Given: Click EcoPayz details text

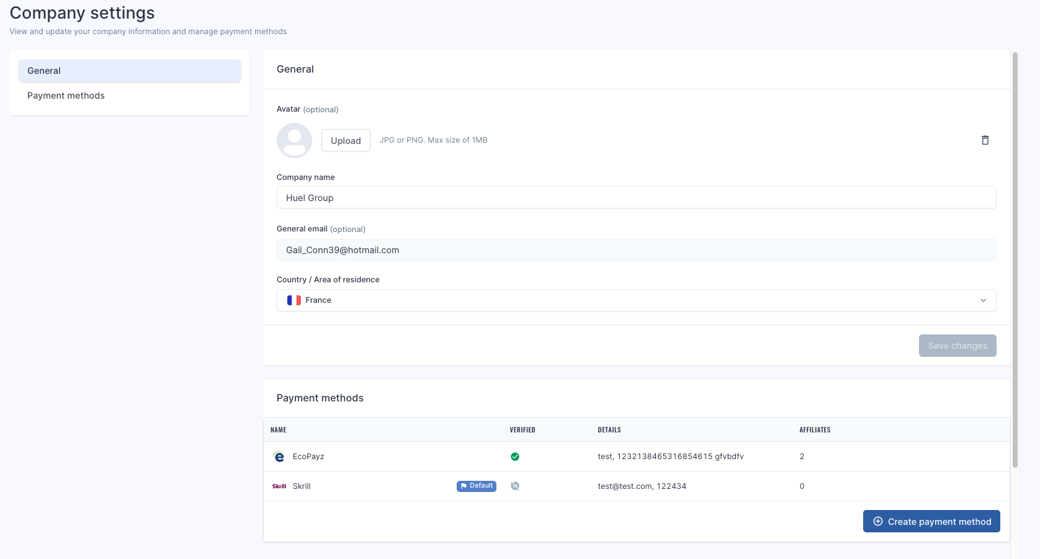Looking at the screenshot, I should coord(671,457).
